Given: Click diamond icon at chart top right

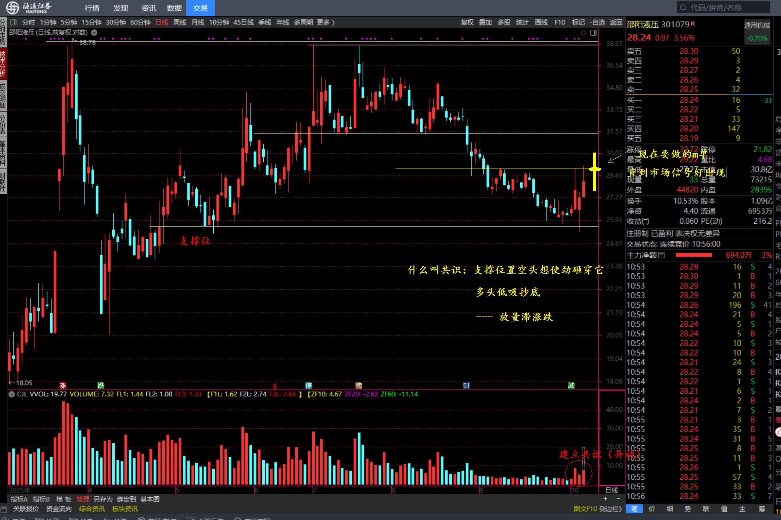Looking at the screenshot, I should coord(584,33).
